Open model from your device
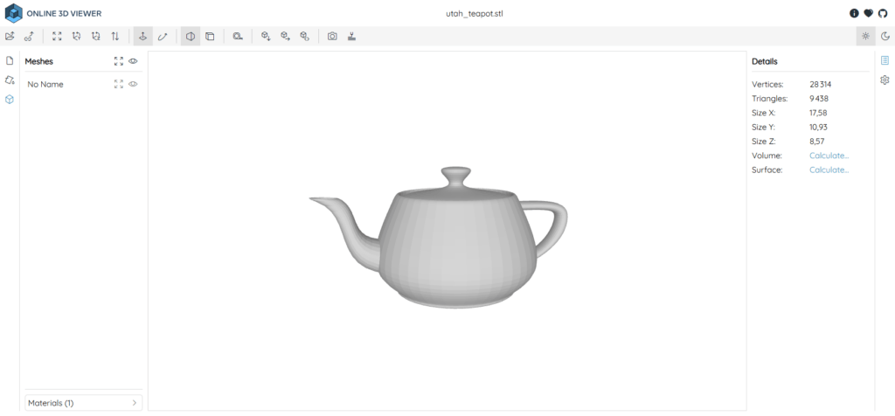The image size is (895, 416). coord(10,37)
